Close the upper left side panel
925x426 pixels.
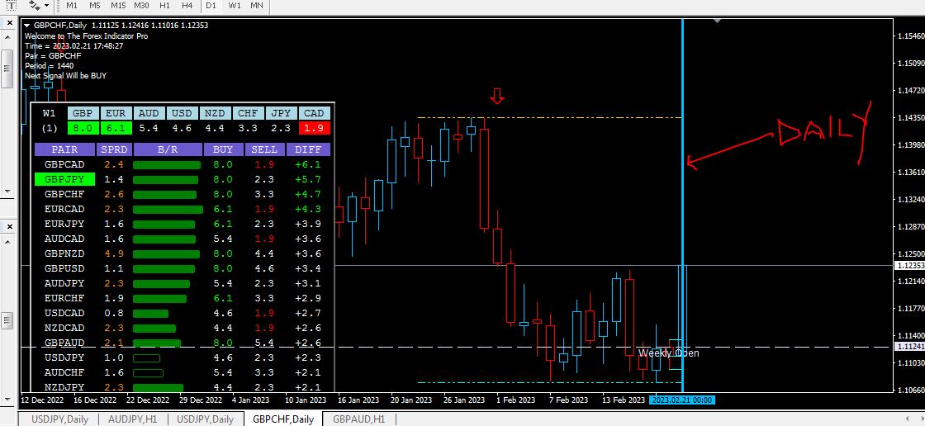pyautogui.click(x=9, y=22)
